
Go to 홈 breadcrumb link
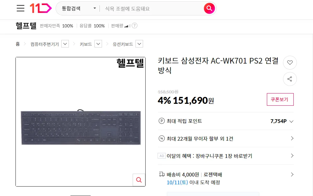pyautogui.click(x=18, y=44)
